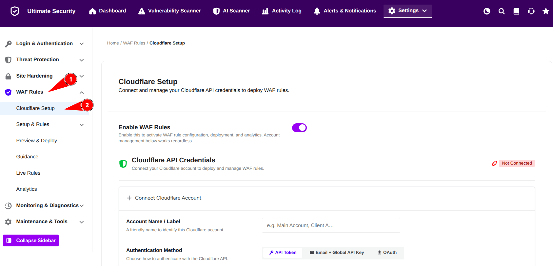Open Live Rules sidebar item
The image size is (553, 266).
[x=28, y=173]
